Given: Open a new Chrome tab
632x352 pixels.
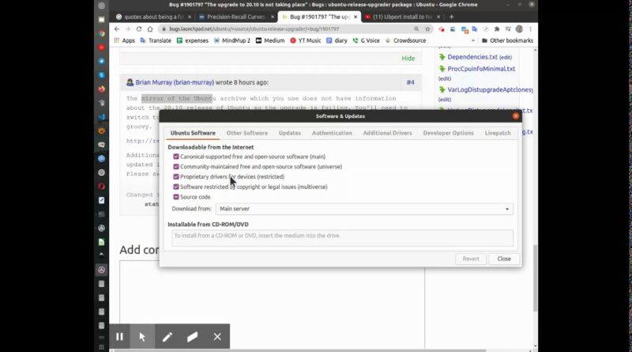Looking at the screenshot, I should click(451, 17).
